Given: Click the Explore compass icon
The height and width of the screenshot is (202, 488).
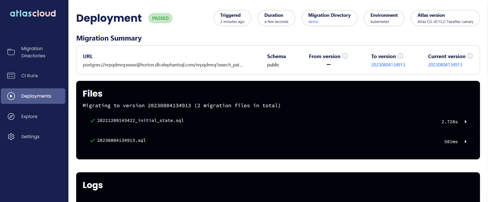Looking at the screenshot, I should [x=11, y=116].
